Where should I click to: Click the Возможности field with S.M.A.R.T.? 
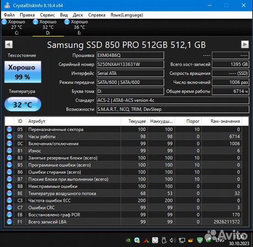tap(173, 109)
